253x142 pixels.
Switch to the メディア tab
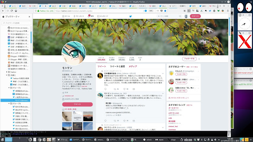coord(133,66)
